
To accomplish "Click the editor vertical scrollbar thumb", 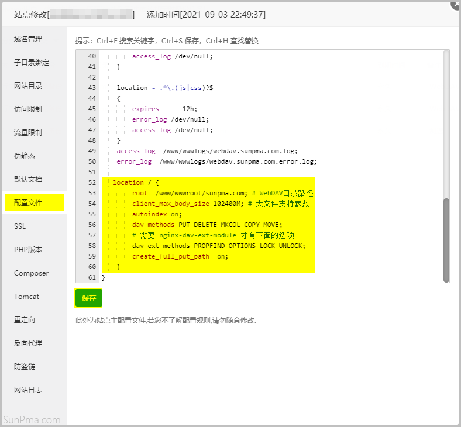I will coord(446,240).
